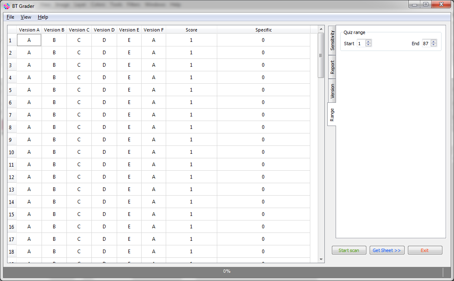This screenshot has height=281, width=454.
Task: Click the End value input field
Action: 426,44
